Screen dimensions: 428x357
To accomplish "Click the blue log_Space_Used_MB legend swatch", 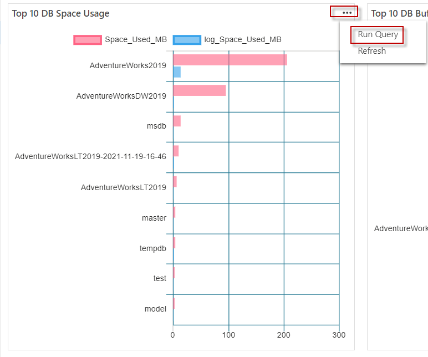I will [x=186, y=39].
